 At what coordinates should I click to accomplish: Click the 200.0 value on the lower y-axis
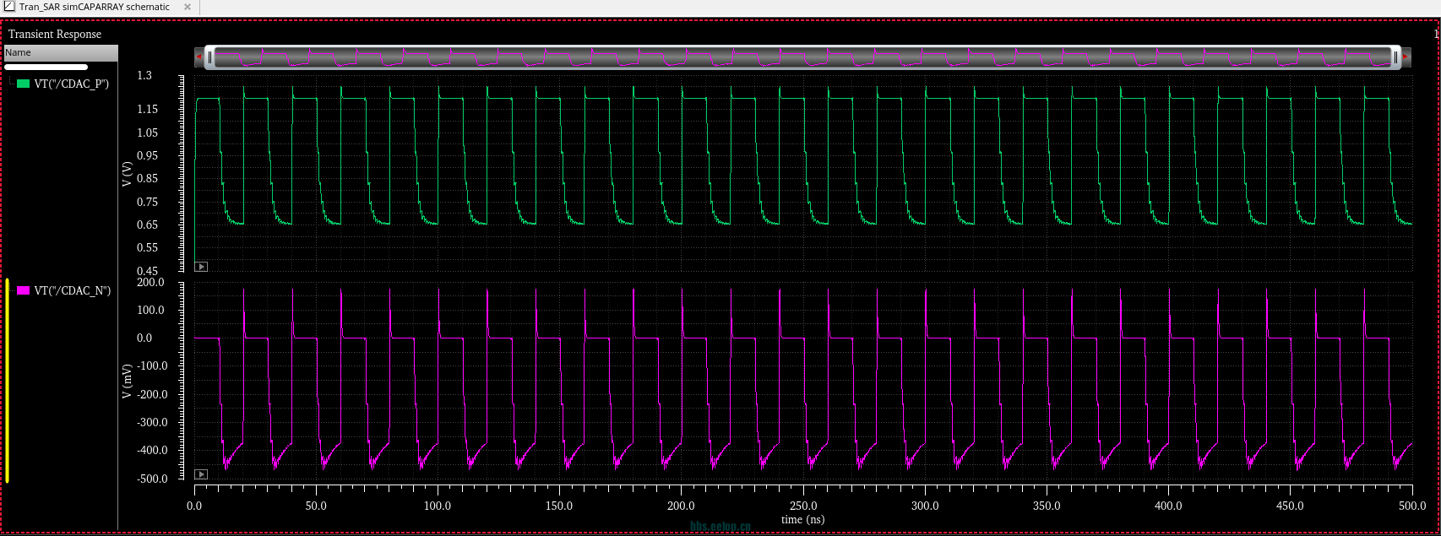pos(150,282)
